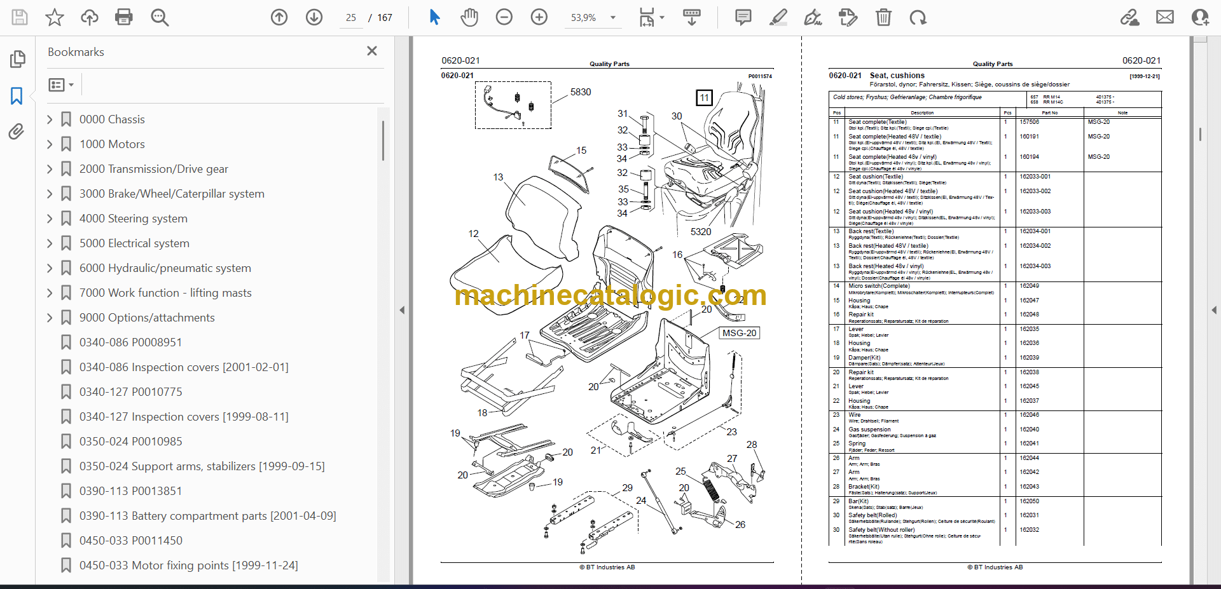Open the find text magnifier tool
The height and width of the screenshot is (589, 1221).
[x=160, y=17]
